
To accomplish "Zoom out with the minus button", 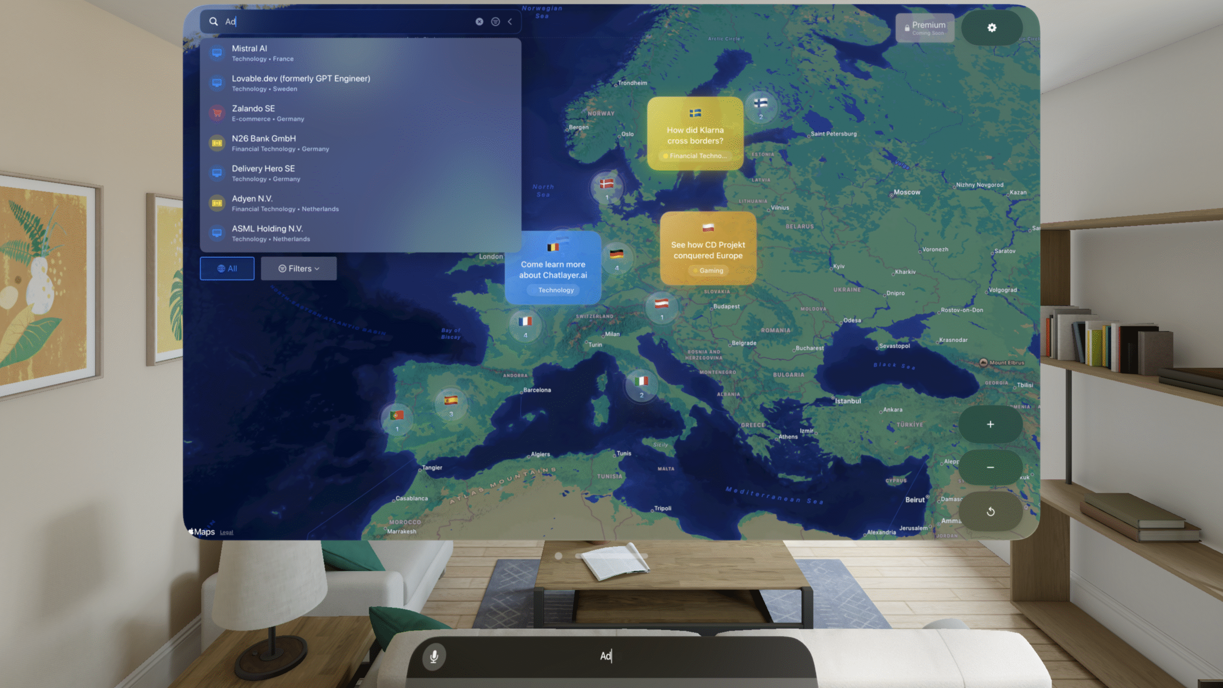I will [990, 467].
